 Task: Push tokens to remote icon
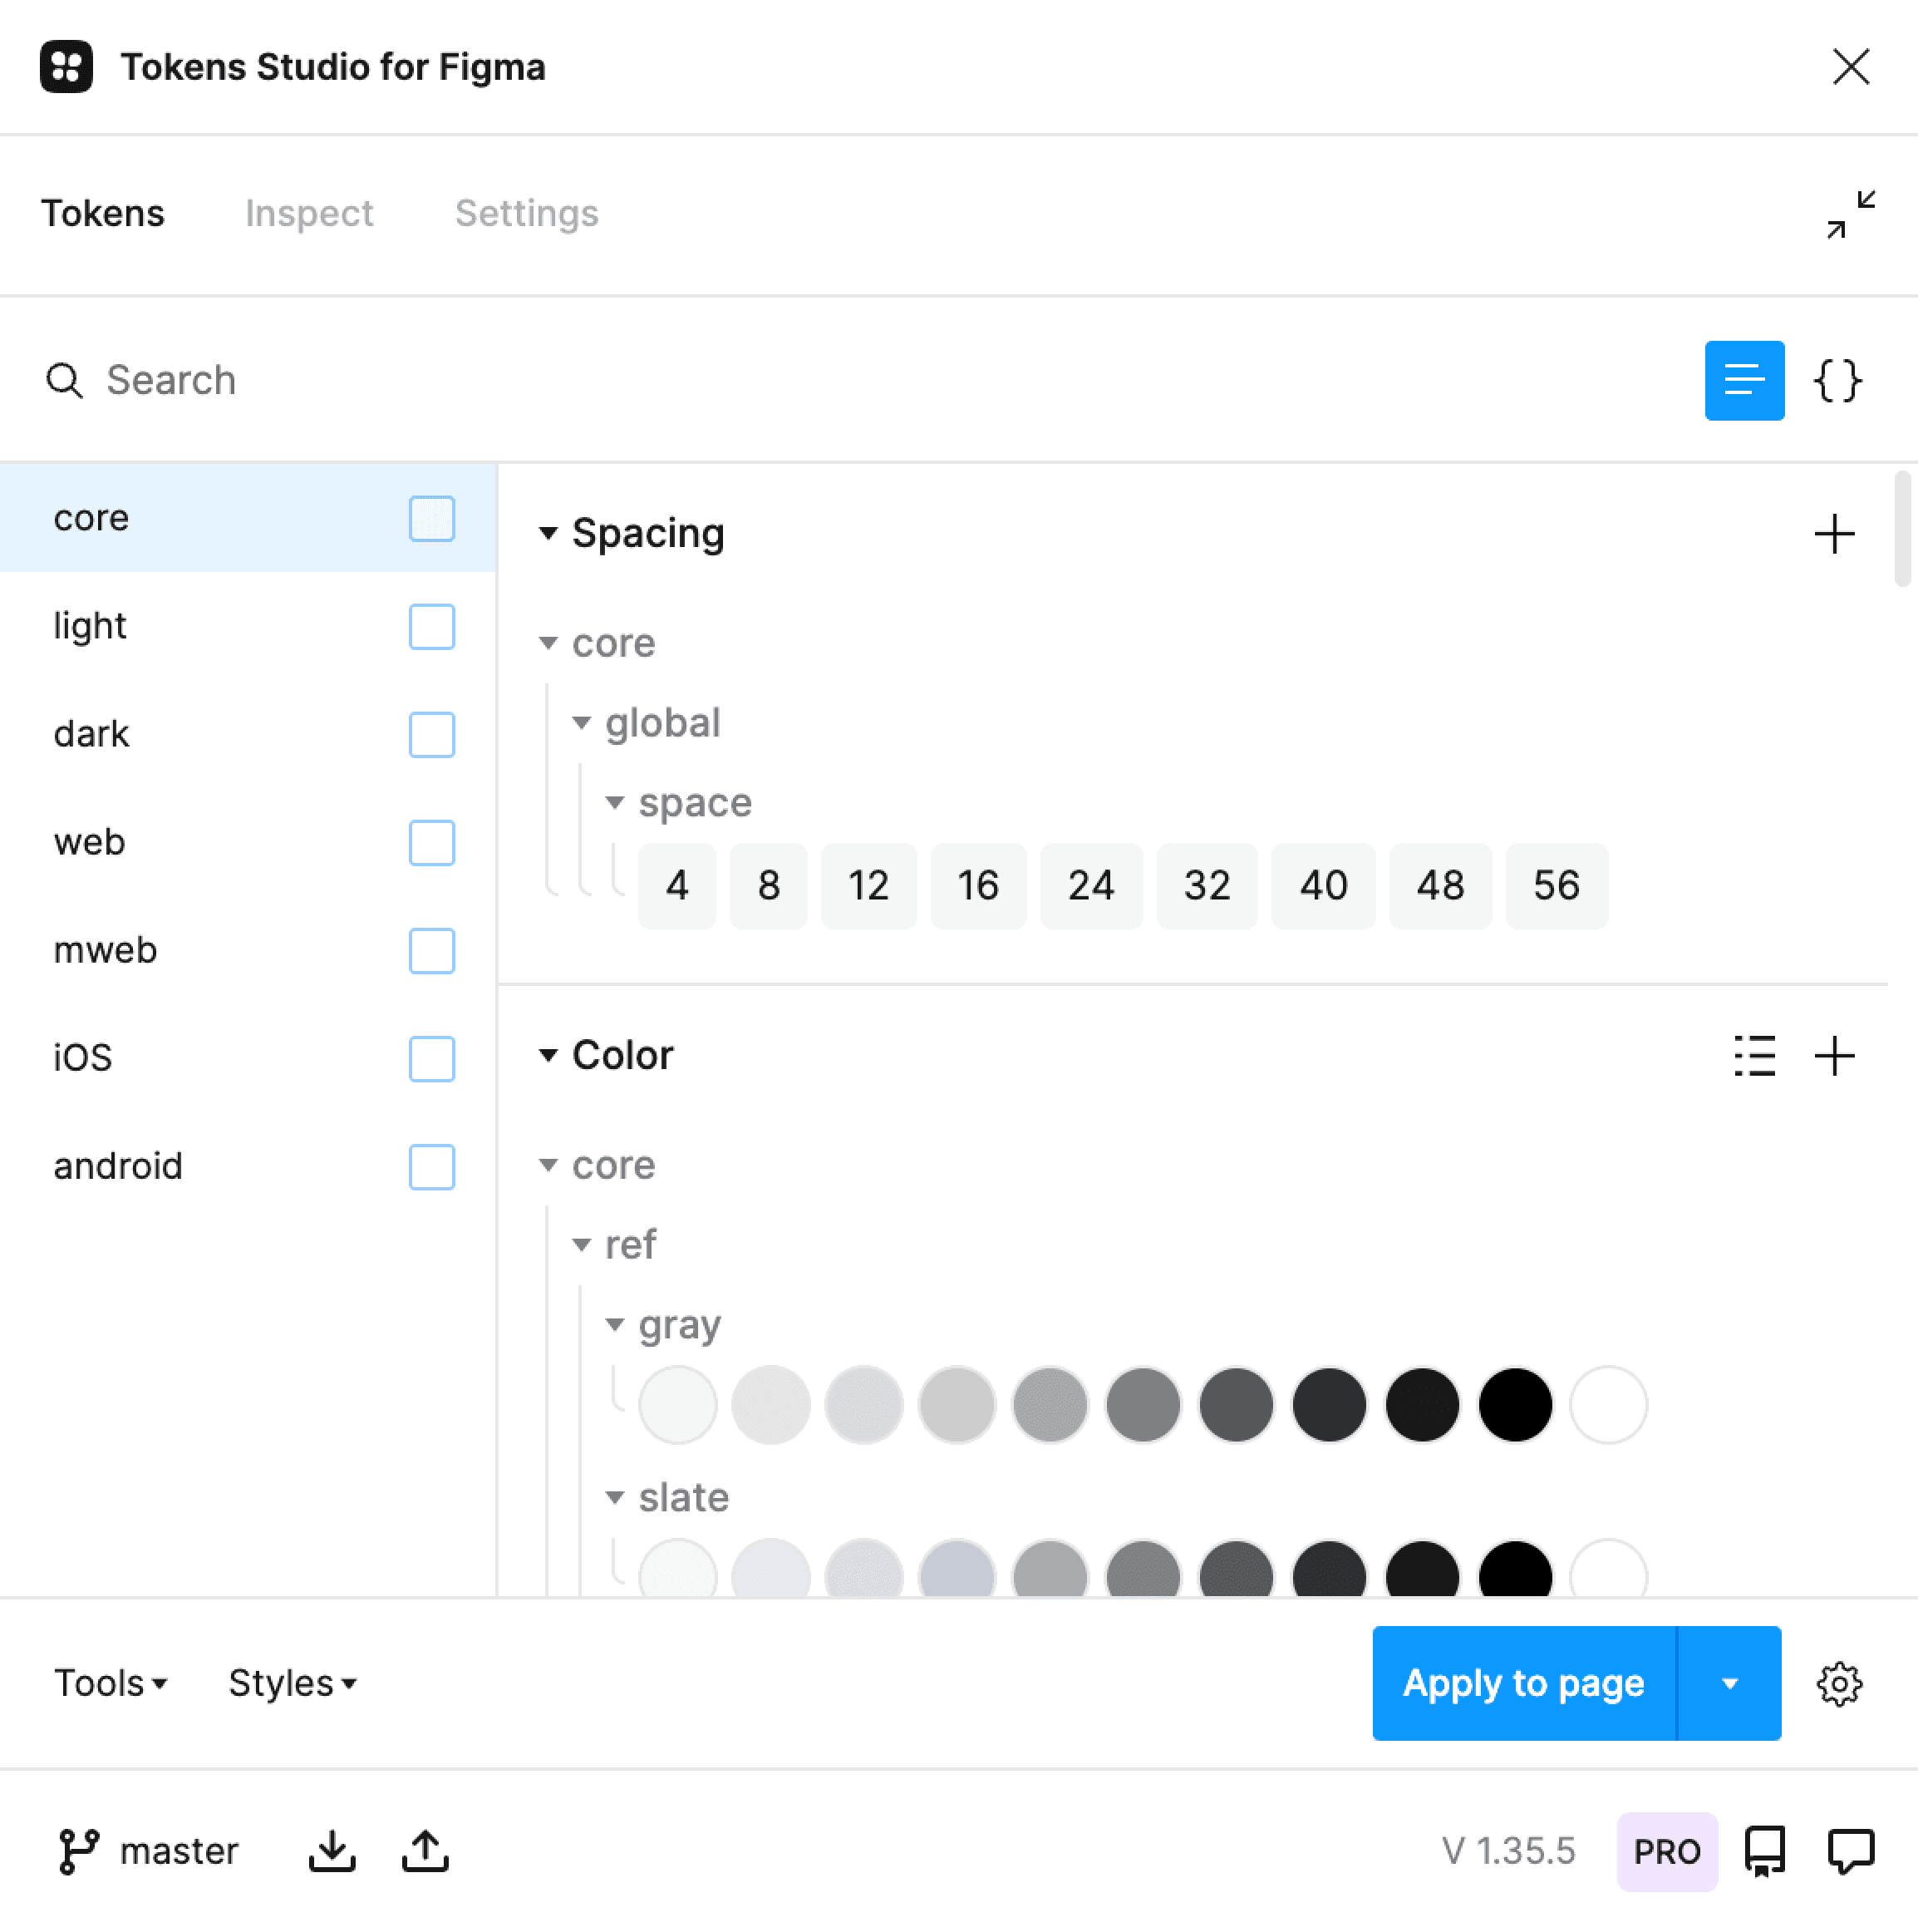click(x=425, y=1852)
